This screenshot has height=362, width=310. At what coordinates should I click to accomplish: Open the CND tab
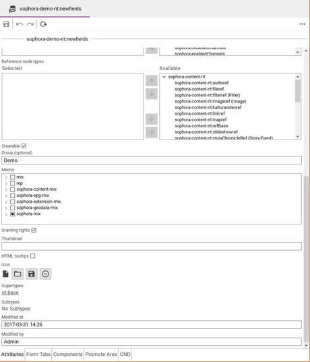(125, 354)
